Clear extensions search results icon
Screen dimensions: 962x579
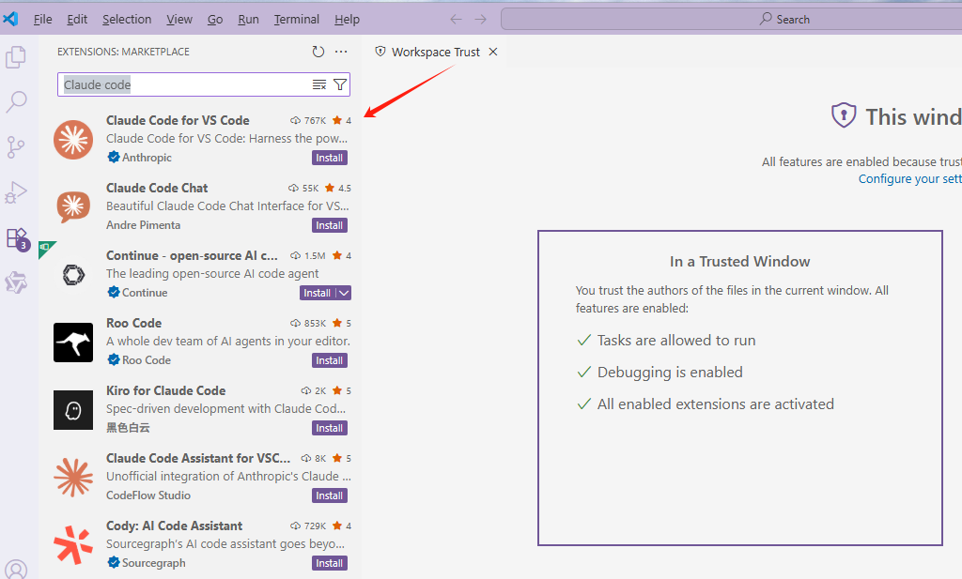tap(319, 84)
